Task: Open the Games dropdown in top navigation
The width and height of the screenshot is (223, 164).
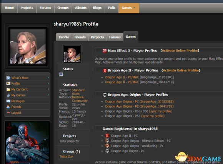Action: coord(129,8)
